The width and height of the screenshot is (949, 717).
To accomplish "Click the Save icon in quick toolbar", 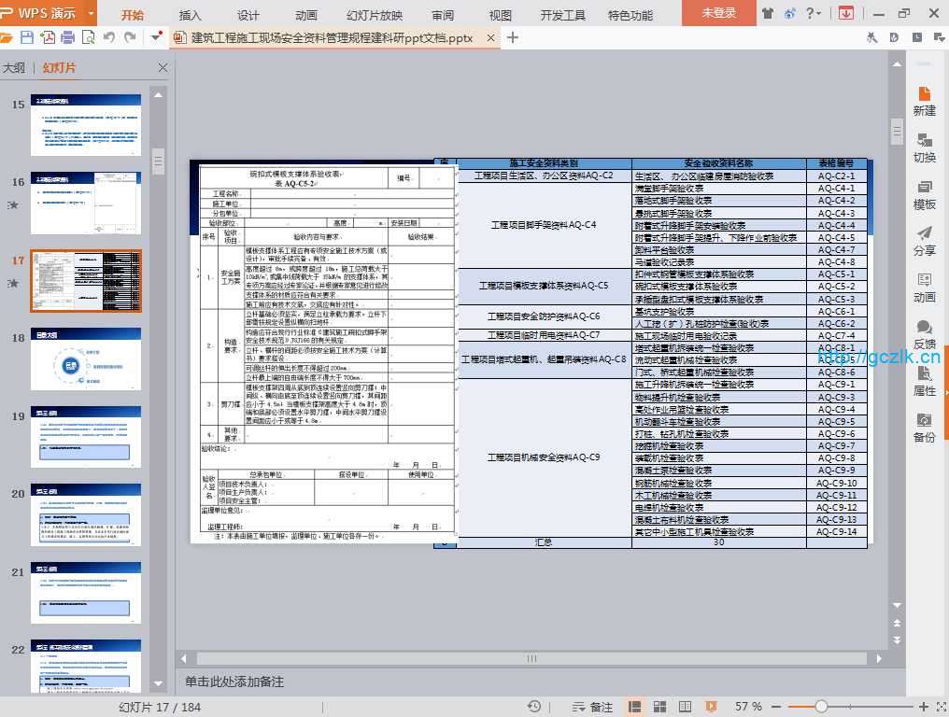I will [26, 37].
